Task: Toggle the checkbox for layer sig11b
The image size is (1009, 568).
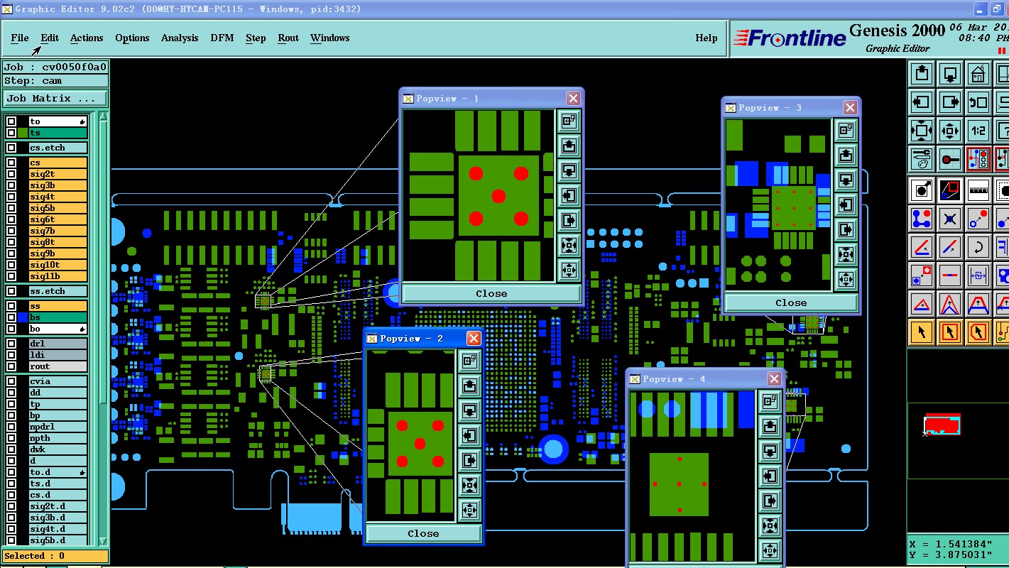Action: coord(11,276)
